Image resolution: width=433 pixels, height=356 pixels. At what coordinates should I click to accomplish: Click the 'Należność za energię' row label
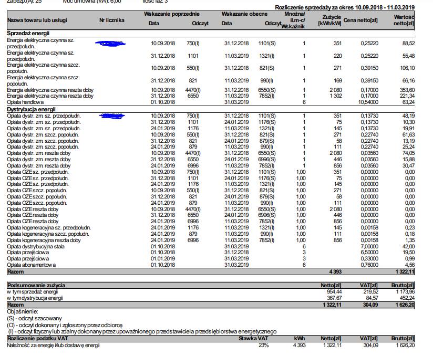(x=53, y=345)
